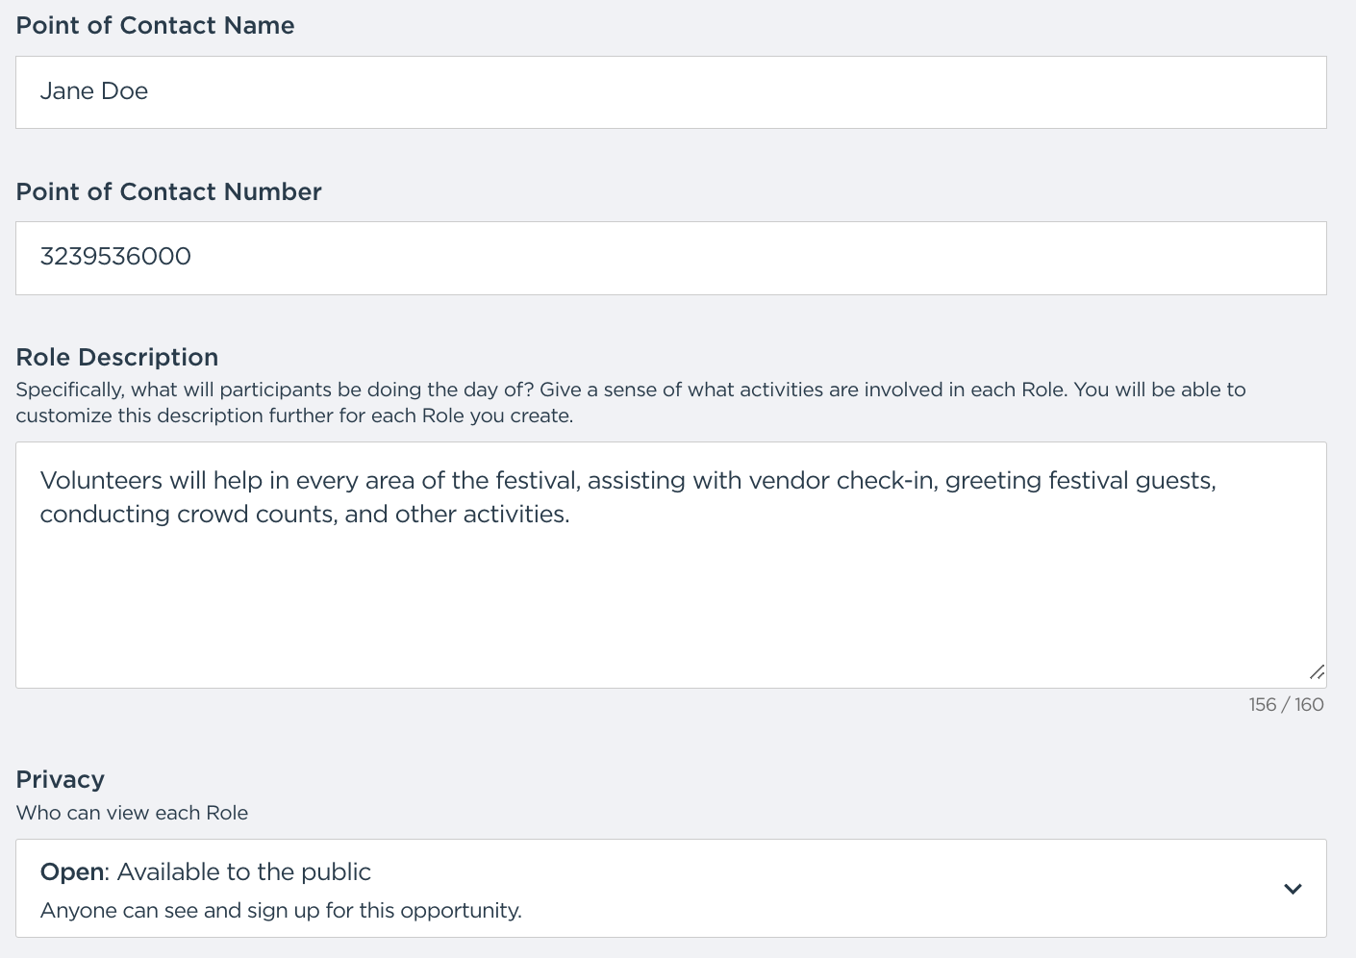Click 'Anyone can see and sign up' description

point(281,911)
